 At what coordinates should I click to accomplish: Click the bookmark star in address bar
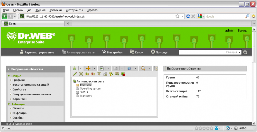177,16
